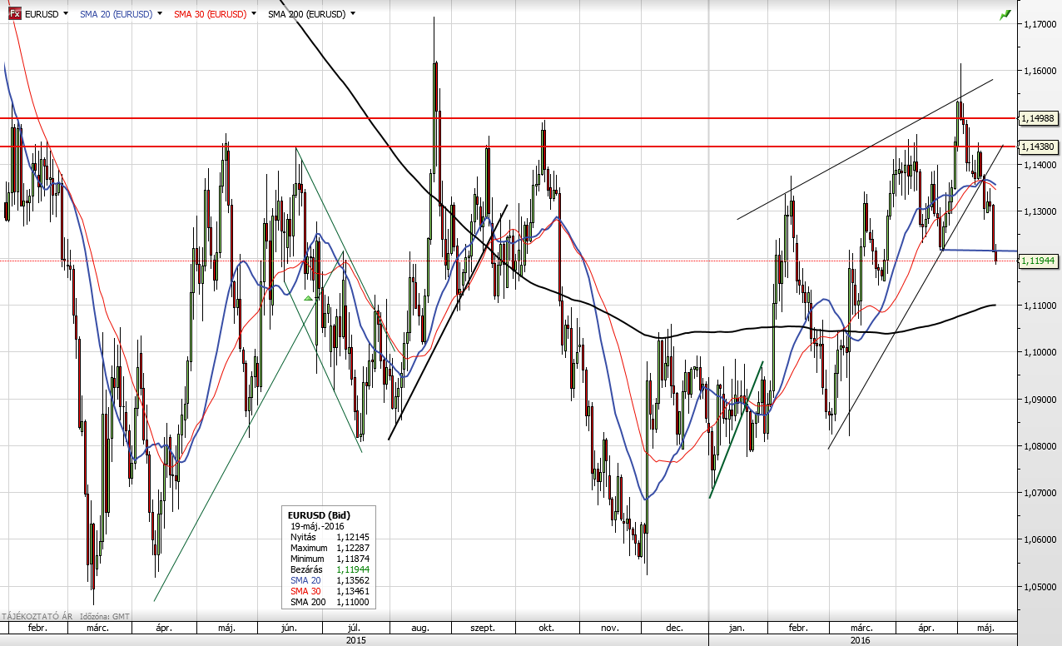Click the 1,10000 price axis label
Screen dimensions: 1062x646
click(x=1040, y=353)
